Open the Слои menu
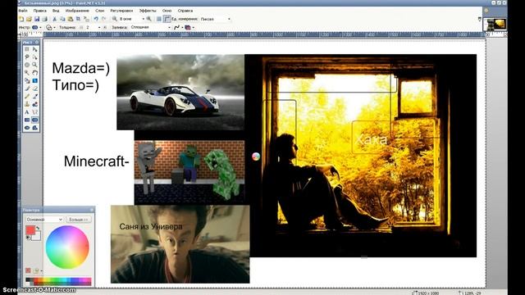Viewport: 525px width, 295px height. click(100, 11)
